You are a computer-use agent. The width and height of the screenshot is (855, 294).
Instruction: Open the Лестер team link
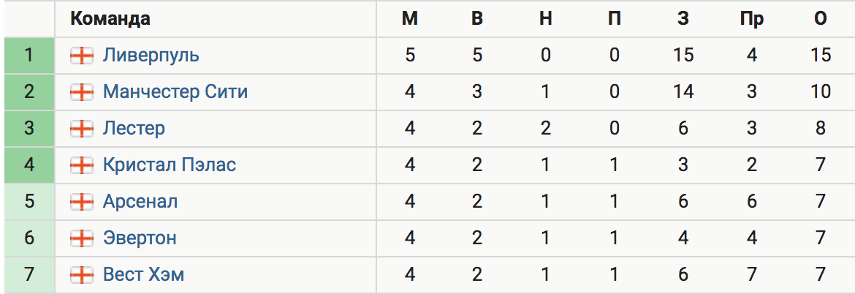(x=134, y=128)
